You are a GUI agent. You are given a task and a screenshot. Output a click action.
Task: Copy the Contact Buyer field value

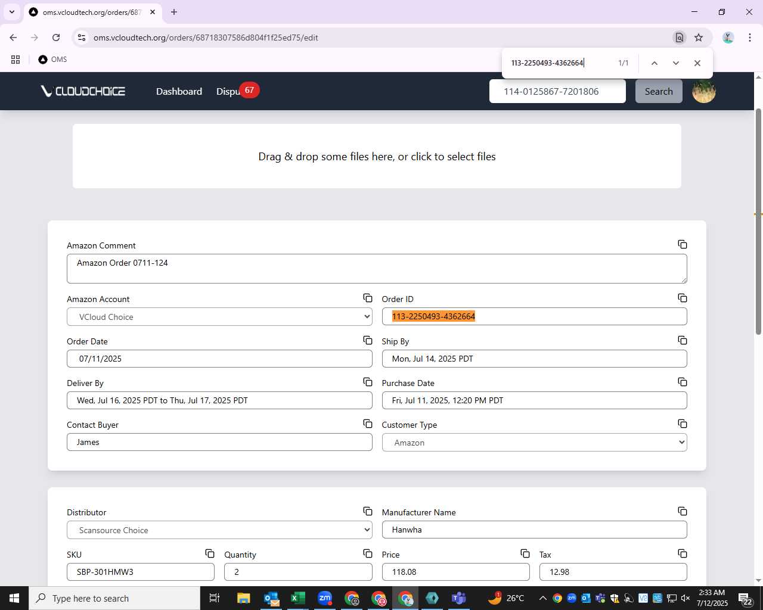coord(368,424)
